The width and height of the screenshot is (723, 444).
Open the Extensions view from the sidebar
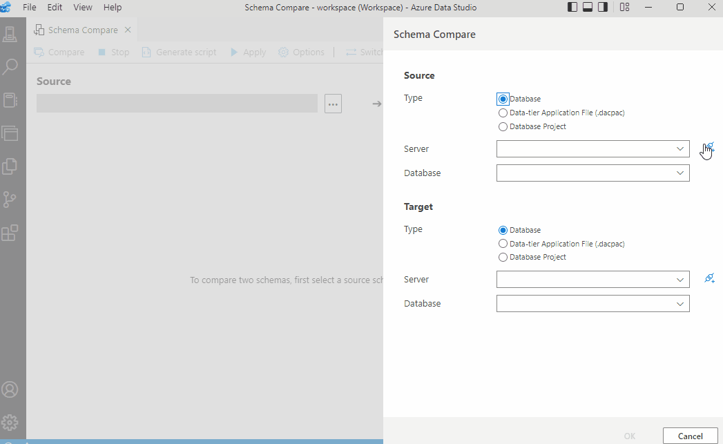[10, 233]
